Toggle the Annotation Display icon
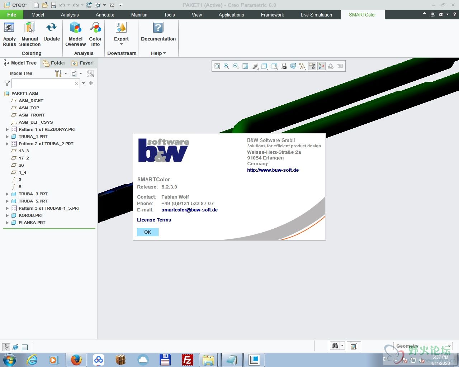 pos(312,66)
